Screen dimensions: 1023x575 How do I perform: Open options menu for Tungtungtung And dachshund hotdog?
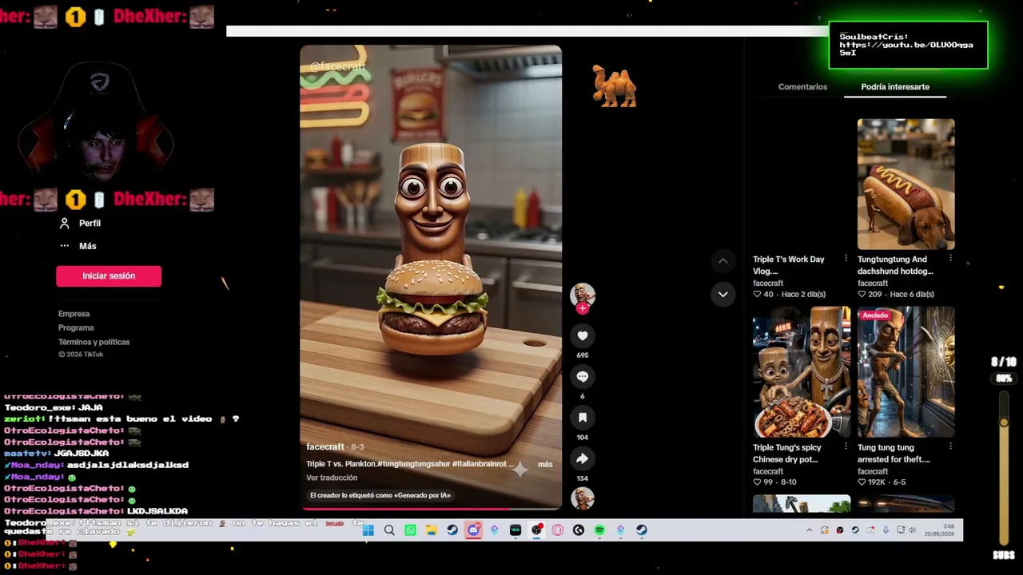[950, 259]
